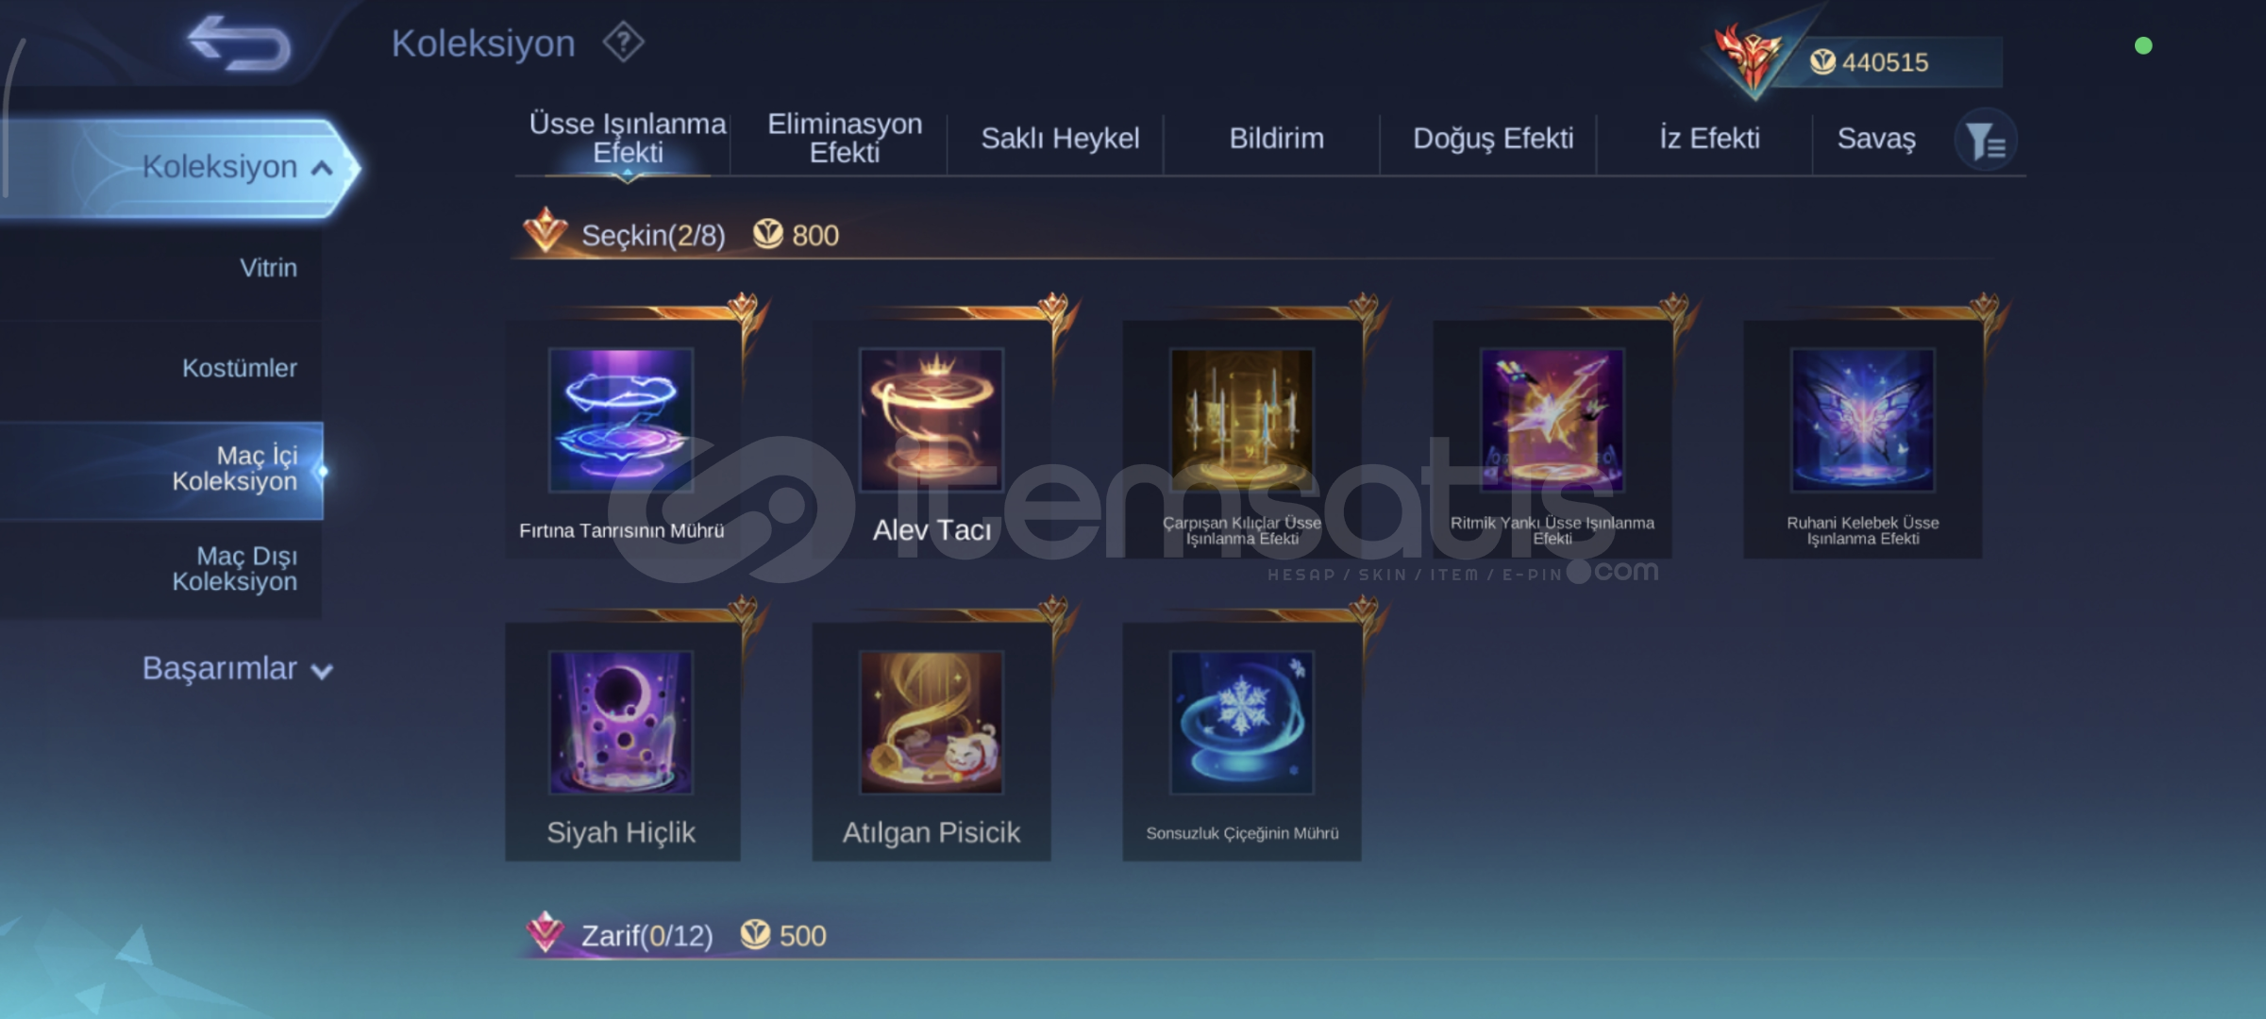Screen dimensions: 2266x1019
Task: Open the Koleksiyon help question mark
Action: tap(623, 42)
